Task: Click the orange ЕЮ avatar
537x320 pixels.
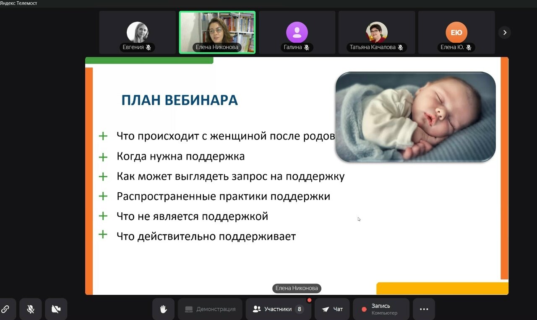Action: (456, 32)
